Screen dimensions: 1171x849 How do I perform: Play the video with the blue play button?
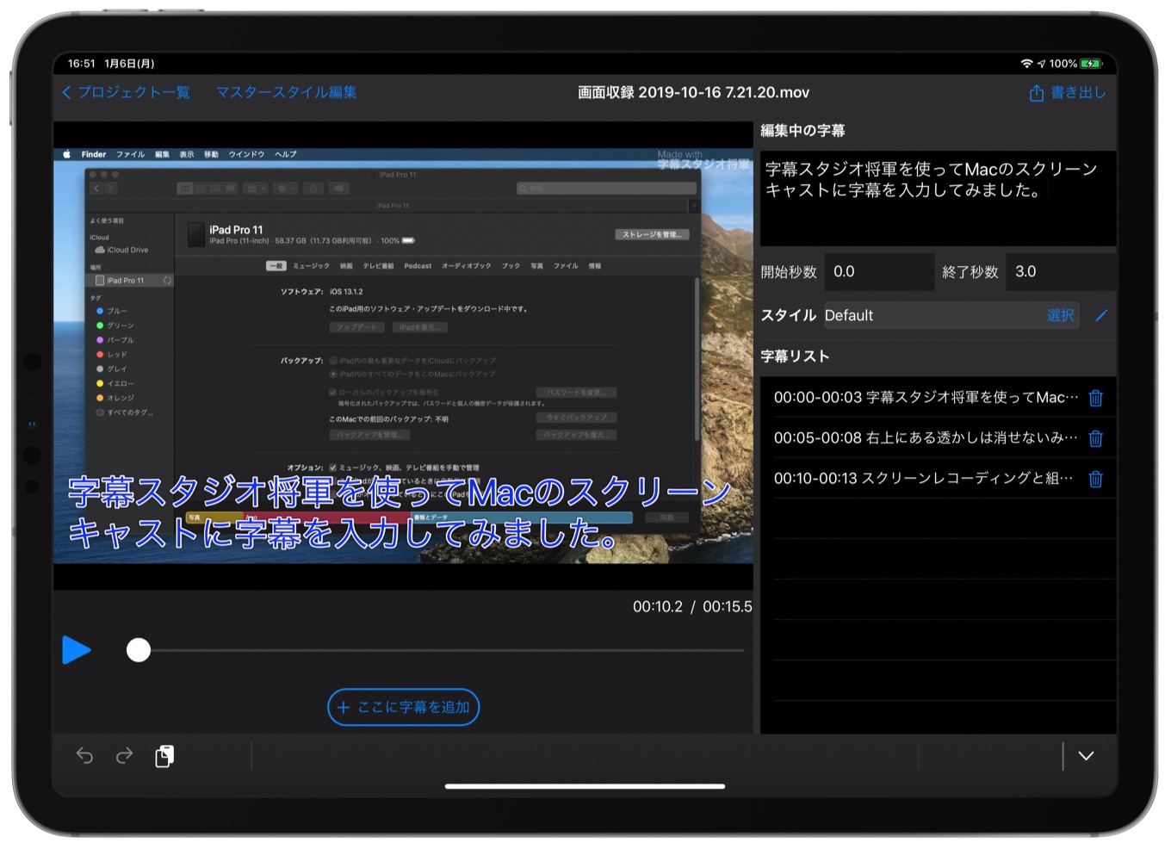(77, 650)
